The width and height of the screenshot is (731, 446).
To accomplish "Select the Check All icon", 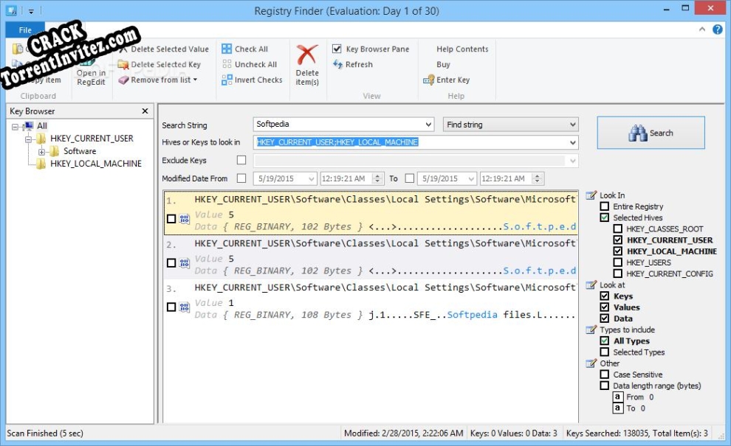I will pyautogui.click(x=227, y=49).
